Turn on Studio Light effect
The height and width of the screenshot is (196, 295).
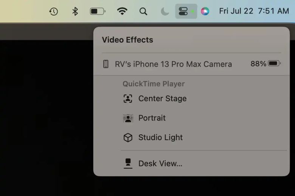tap(160, 137)
